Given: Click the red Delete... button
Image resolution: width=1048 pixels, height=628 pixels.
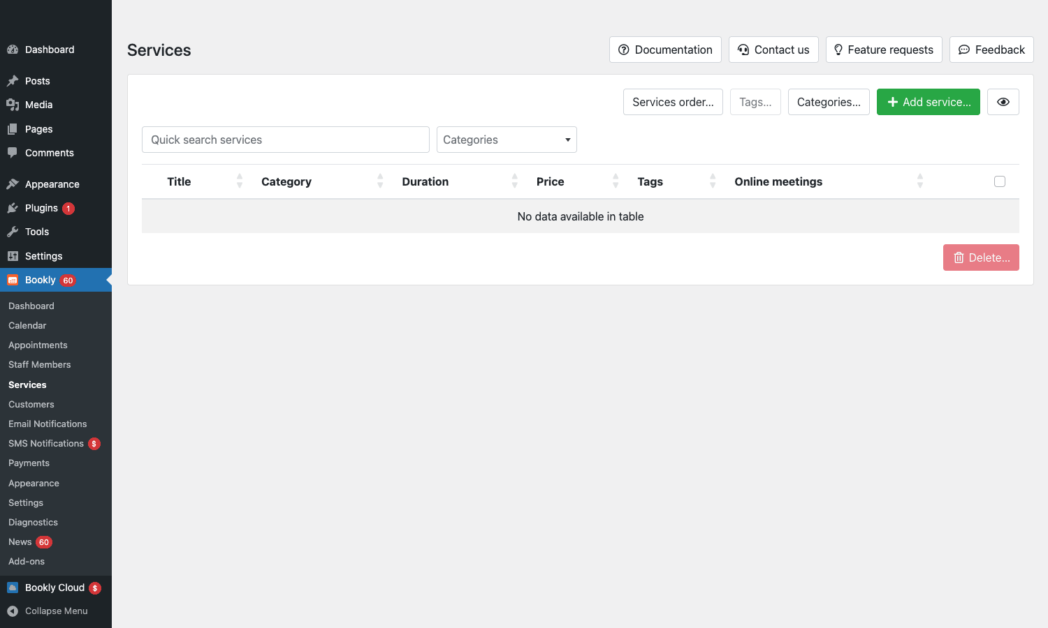Looking at the screenshot, I should (x=981, y=257).
